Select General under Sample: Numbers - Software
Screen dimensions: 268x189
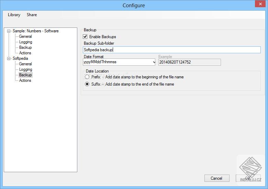[25, 36]
